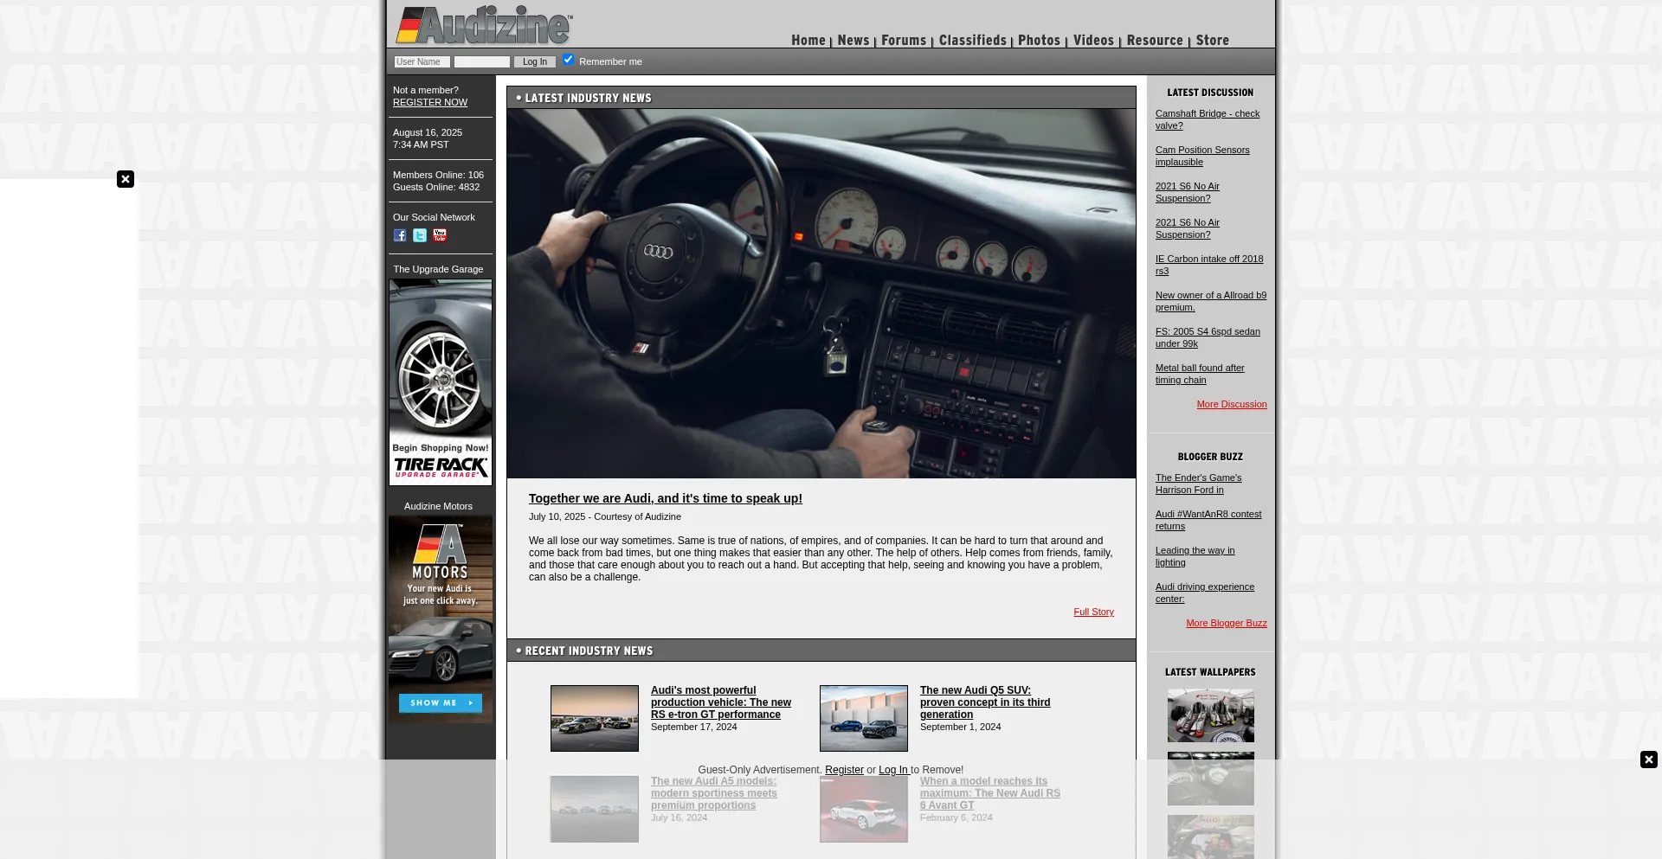
Task: Visit the YouTube channel icon
Action: tap(440, 235)
